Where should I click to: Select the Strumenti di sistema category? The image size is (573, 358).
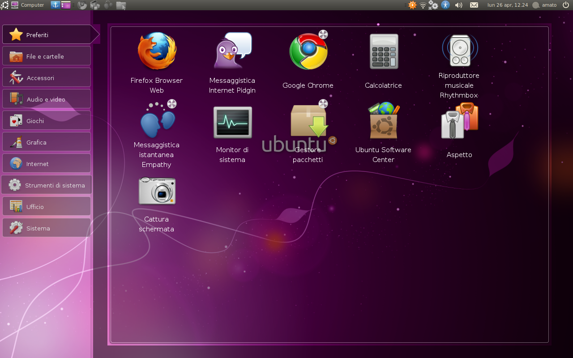(47, 185)
